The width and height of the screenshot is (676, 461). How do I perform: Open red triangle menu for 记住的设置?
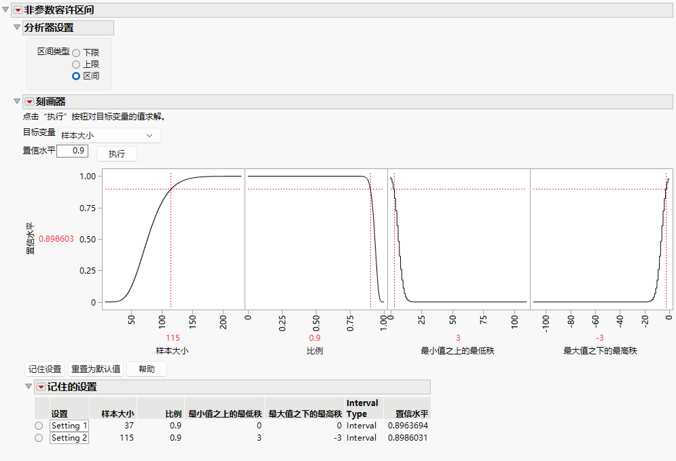(41, 387)
